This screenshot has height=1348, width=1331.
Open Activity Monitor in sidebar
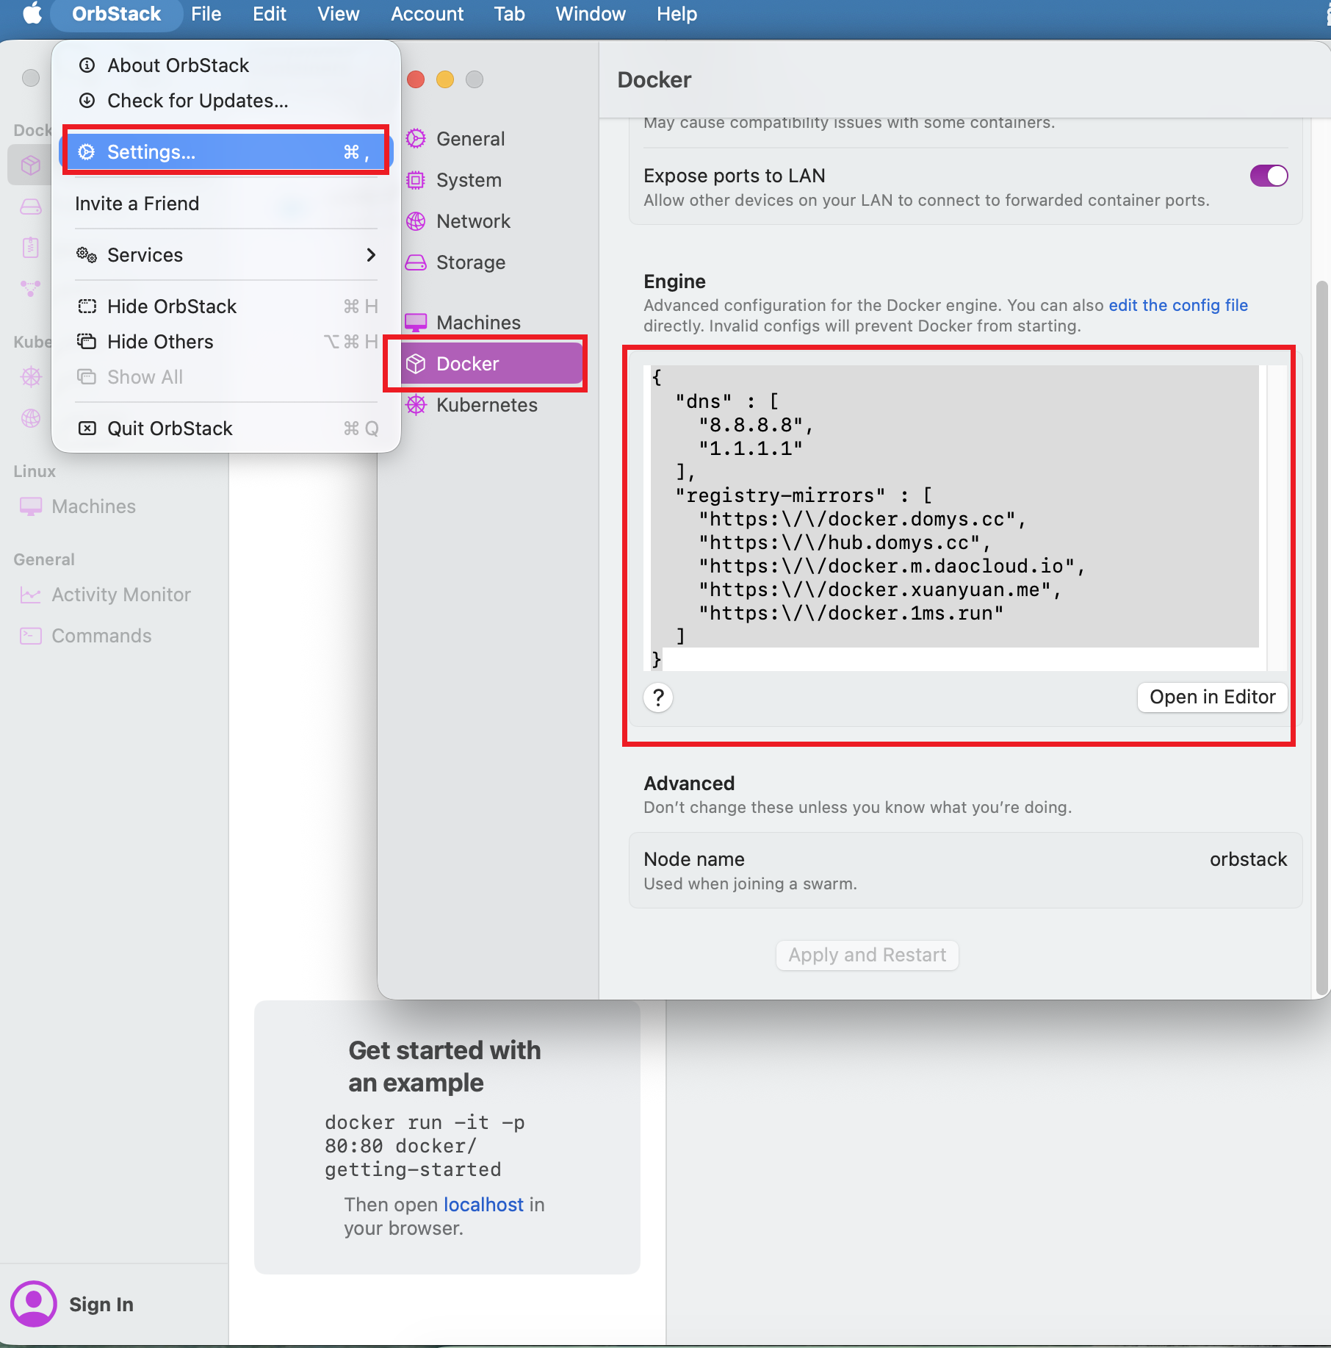click(x=114, y=595)
